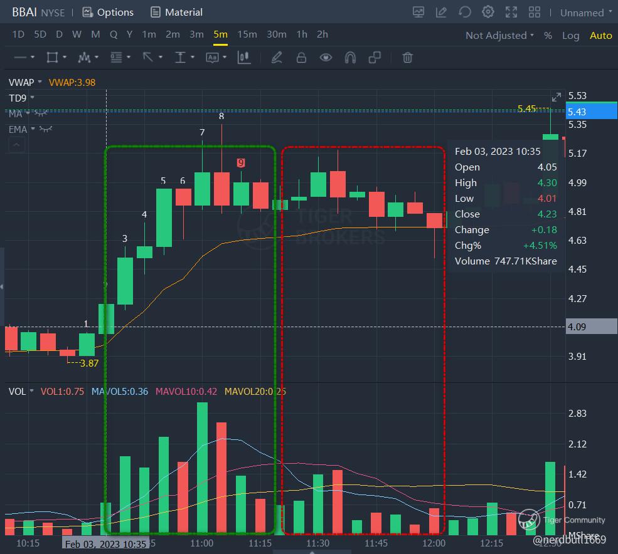Click the 5.43 current price label
The image size is (618, 554).
(x=591, y=112)
